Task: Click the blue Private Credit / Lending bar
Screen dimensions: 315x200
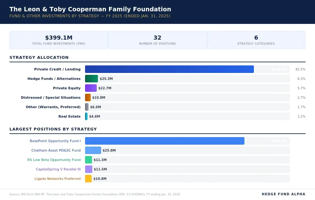Action: (x=169, y=69)
